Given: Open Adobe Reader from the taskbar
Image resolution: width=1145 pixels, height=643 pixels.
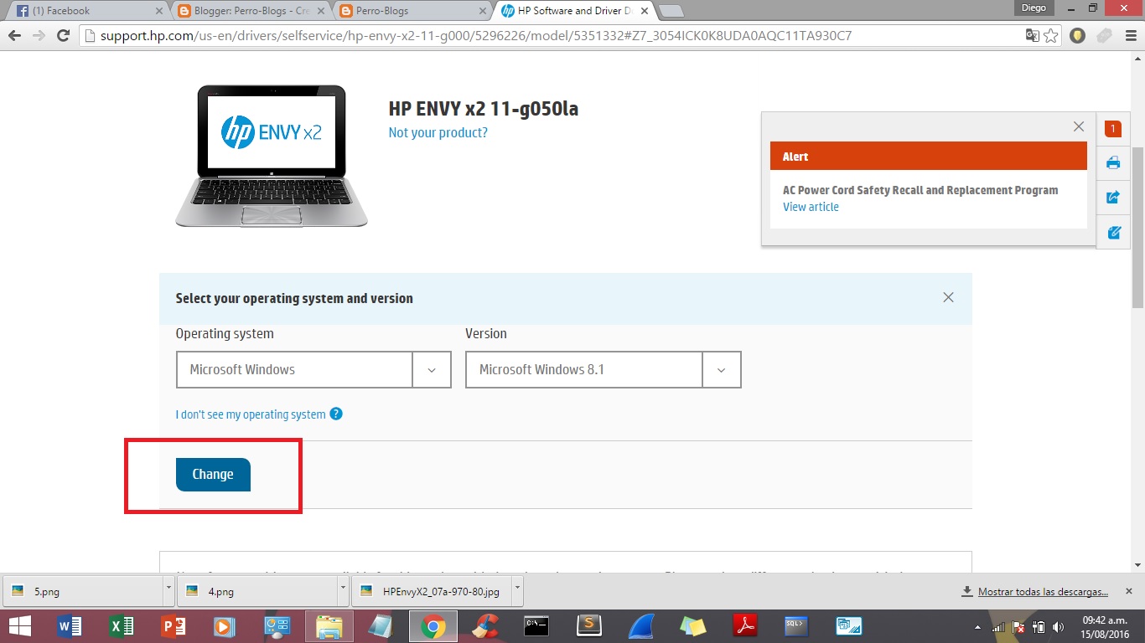Looking at the screenshot, I should coord(745,626).
